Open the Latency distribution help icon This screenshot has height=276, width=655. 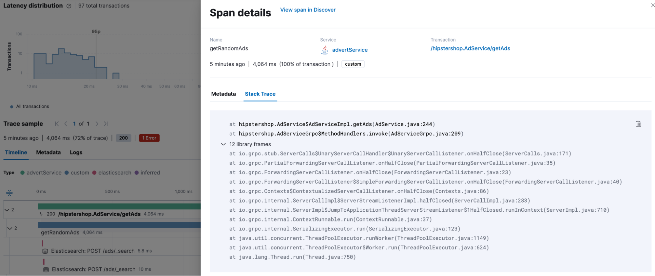(69, 6)
